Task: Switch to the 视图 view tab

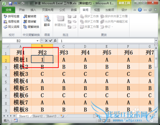Action: [x=97, y=10]
